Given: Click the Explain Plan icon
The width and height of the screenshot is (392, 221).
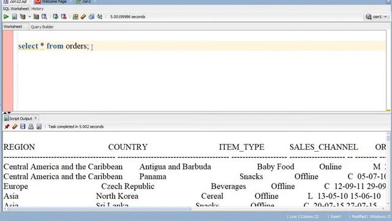Looking at the screenshot, I should [x=23, y=17].
